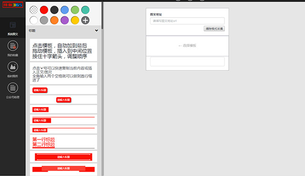Click the template panel vertical scrollbar
305x176 pixels.
(102, 16)
